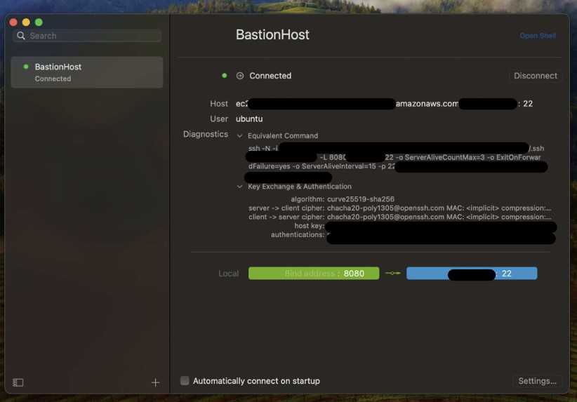Open Shell for this connection
577x402 pixels.
[x=537, y=36]
